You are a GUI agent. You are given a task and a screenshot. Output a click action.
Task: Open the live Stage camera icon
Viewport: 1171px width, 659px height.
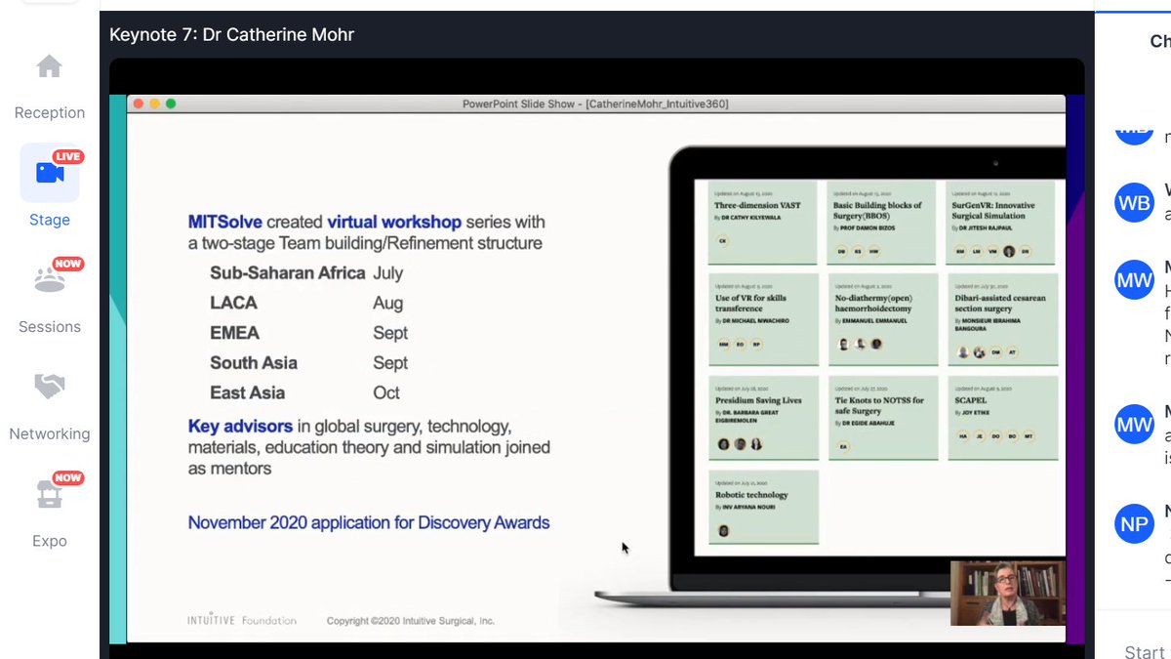50,173
